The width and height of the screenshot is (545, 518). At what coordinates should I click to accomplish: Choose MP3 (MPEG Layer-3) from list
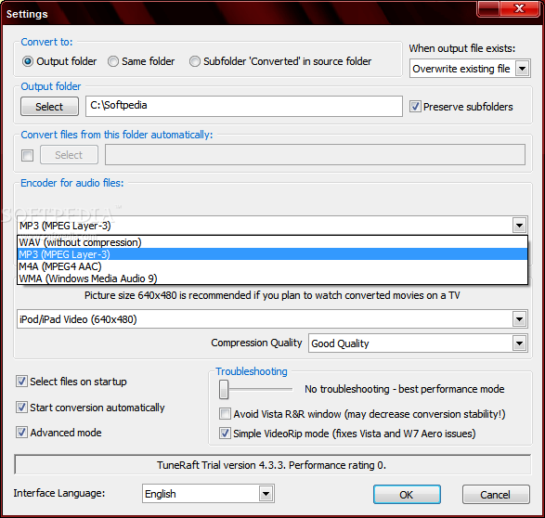pos(273,254)
